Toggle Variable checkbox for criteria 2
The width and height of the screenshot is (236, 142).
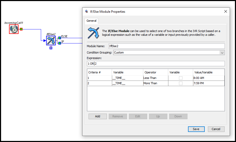181,83
